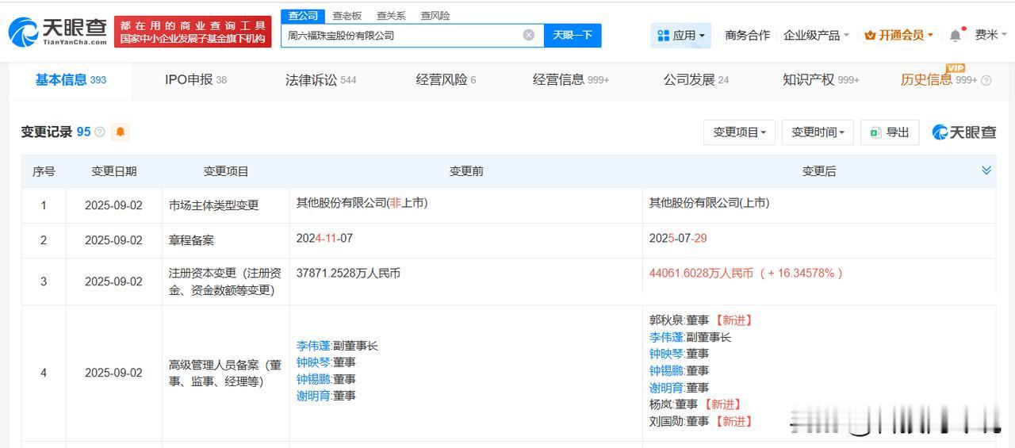Screen dimensions: 1015x448
Task: Open the 知识产权 999+ tab
Action: pos(821,79)
